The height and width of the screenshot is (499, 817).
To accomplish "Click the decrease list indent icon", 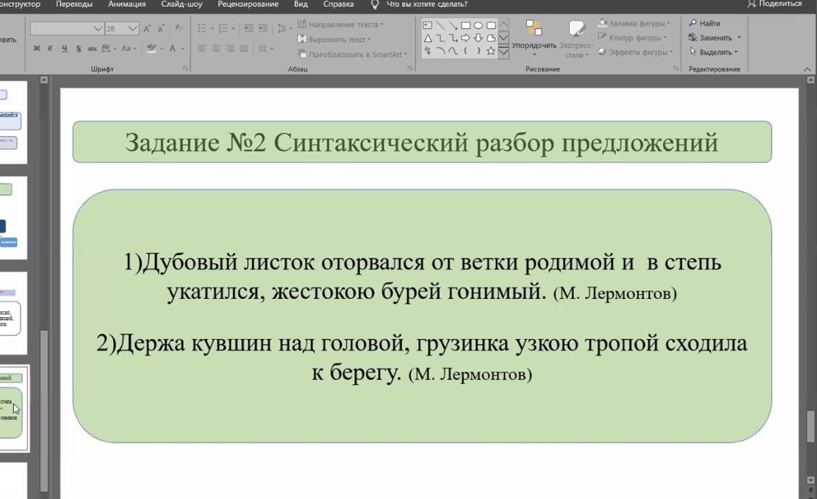I will tap(249, 29).
